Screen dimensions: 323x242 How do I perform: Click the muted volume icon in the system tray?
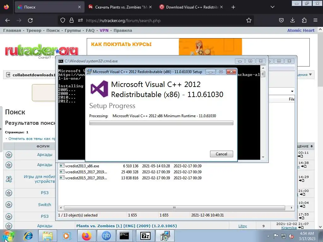291,236
